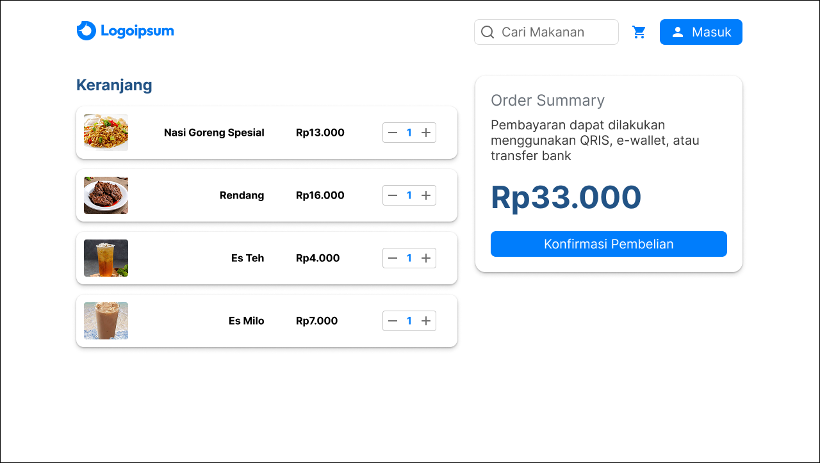820x463 pixels.
Task: Select the Es Teh product photo
Action: pyautogui.click(x=106, y=258)
